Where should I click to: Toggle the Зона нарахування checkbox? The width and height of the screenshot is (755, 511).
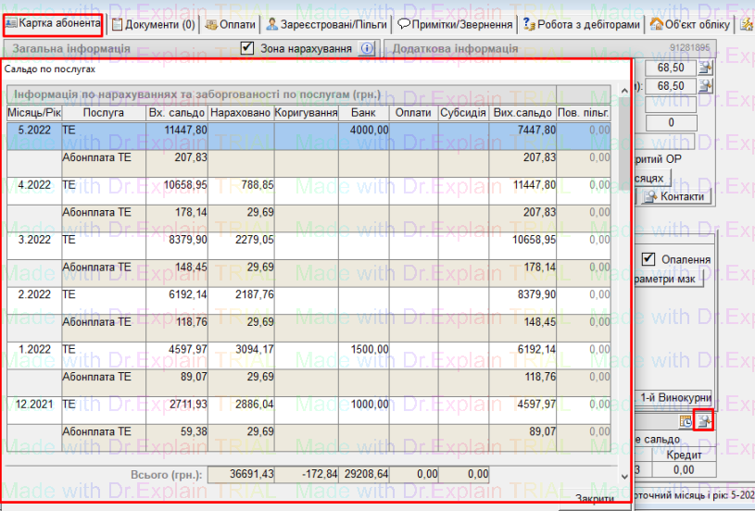[x=247, y=48]
